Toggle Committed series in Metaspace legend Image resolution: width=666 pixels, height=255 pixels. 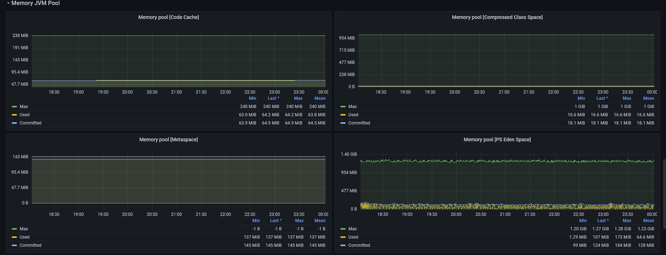(x=30, y=245)
